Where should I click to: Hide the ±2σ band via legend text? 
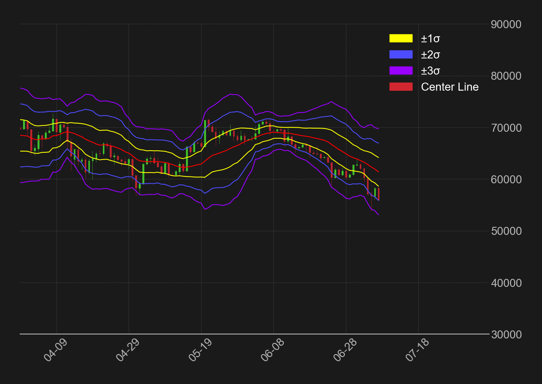430,55
